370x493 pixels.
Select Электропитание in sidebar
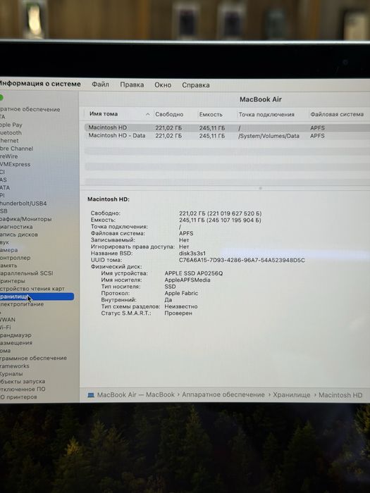pyautogui.click(x=22, y=304)
